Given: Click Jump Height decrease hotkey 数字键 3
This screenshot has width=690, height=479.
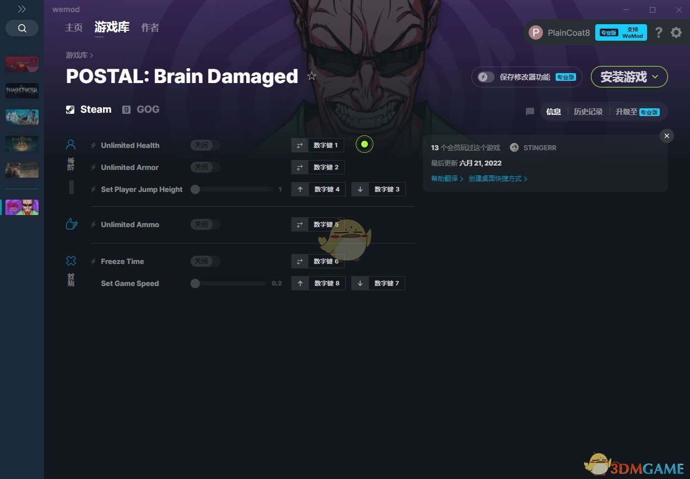Looking at the screenshot, I should [x=378, y=189].
